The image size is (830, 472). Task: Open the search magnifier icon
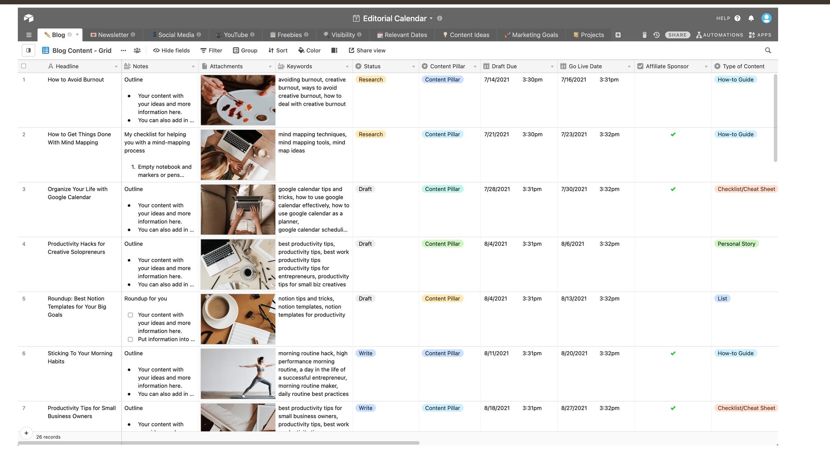(768, 50)
